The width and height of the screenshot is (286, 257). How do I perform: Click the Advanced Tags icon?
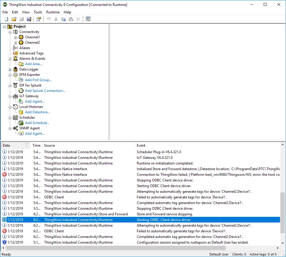pos(15,53)
